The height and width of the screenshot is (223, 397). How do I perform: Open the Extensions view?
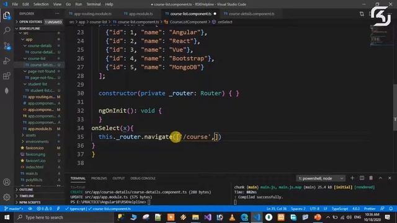point(7,76)
